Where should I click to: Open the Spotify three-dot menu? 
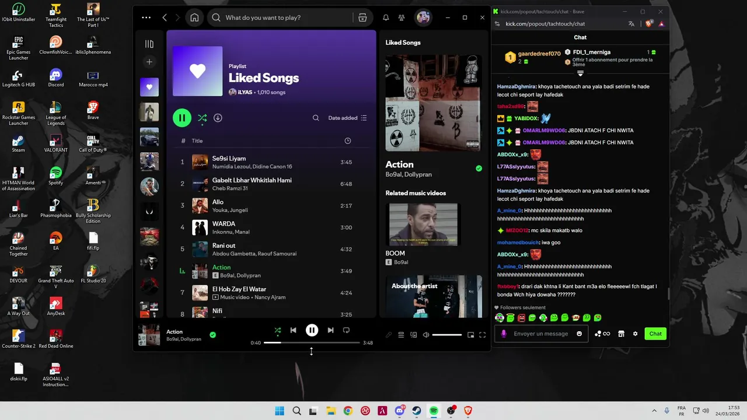tap(146, 17)
